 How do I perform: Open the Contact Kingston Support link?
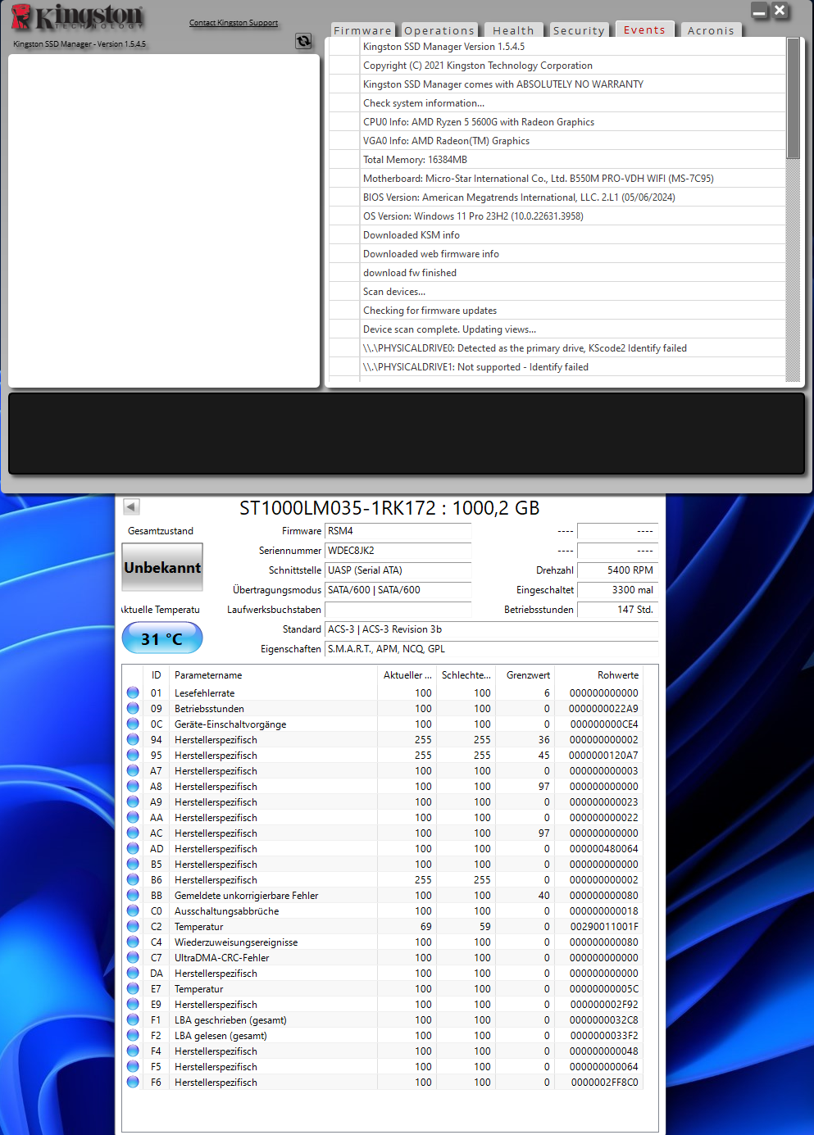pyautogui.click(x=234, y=23)
